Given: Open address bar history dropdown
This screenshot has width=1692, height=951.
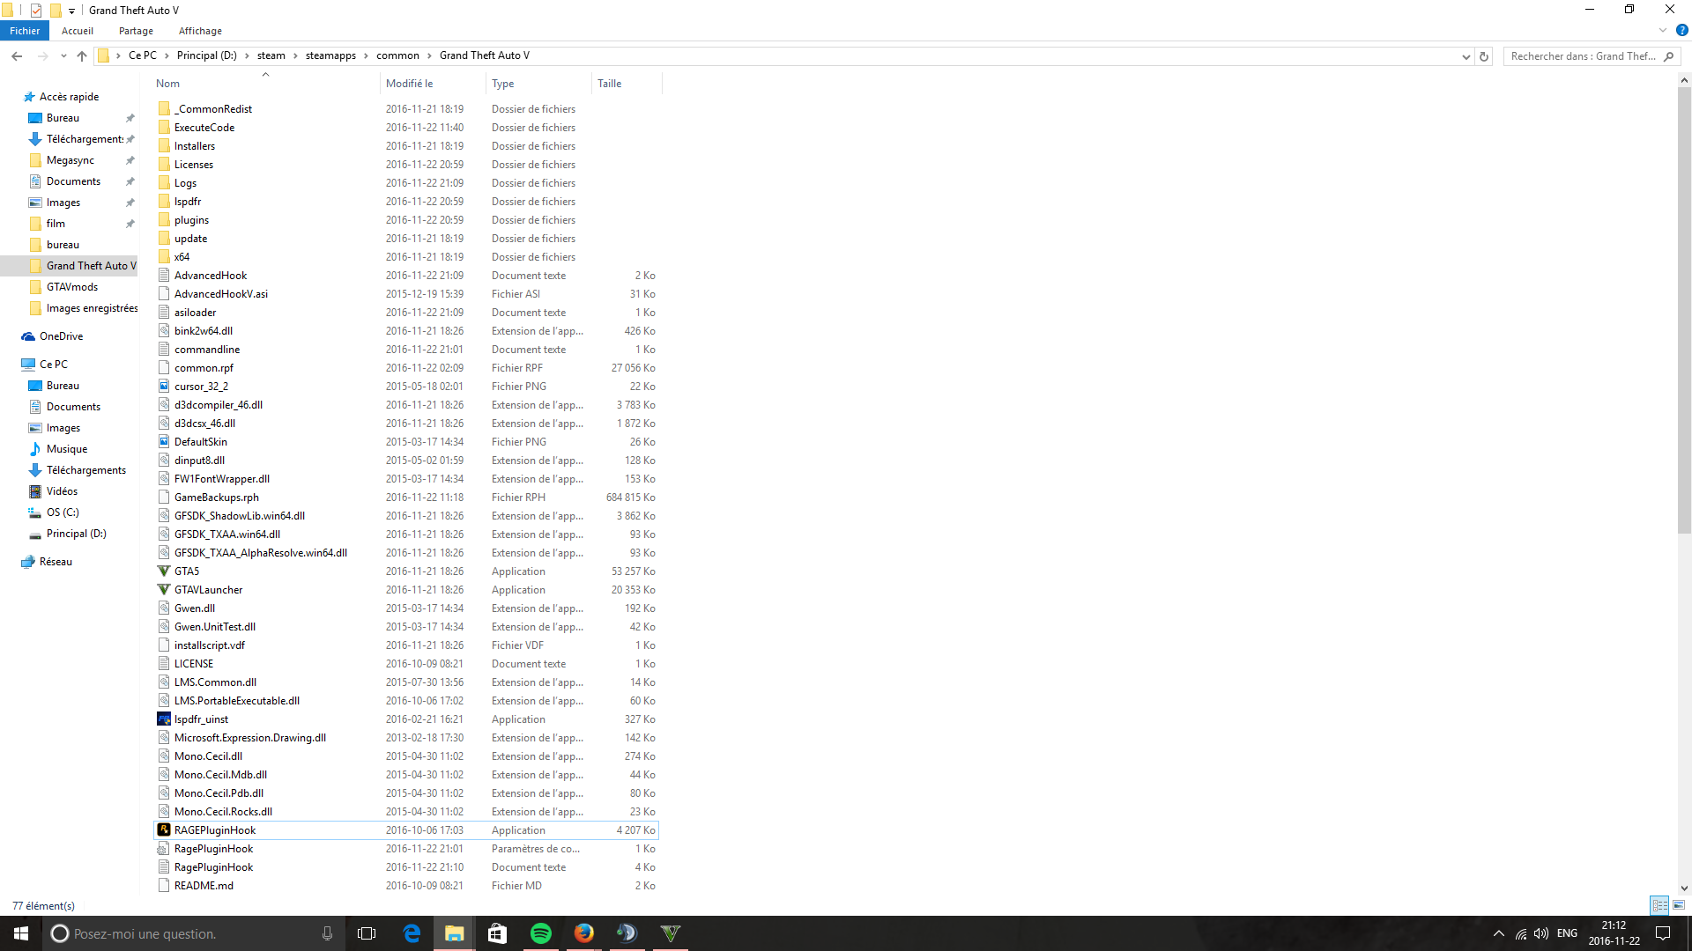Looking at the screenshot, I should click(1466, 56).
